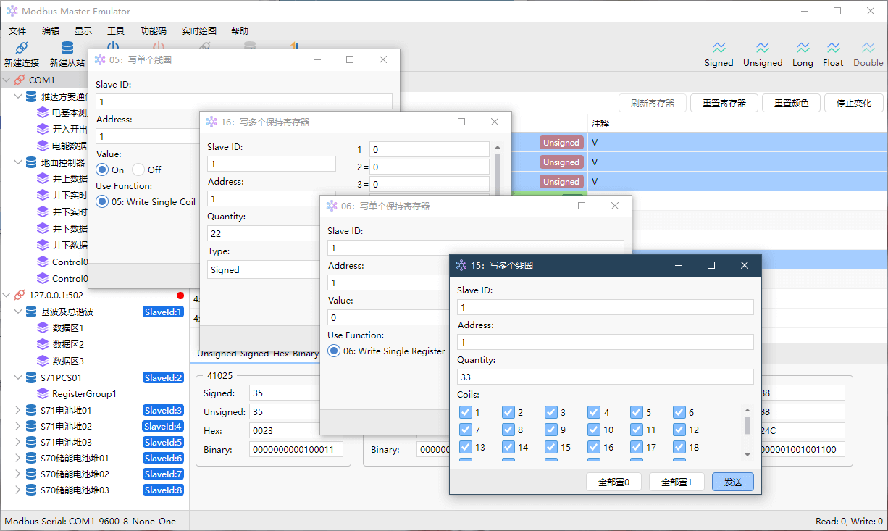The width and height of the screenshot is (888, 531).
Task: Toggle coil 12 checkbox
Action: [x=679, y=430]
